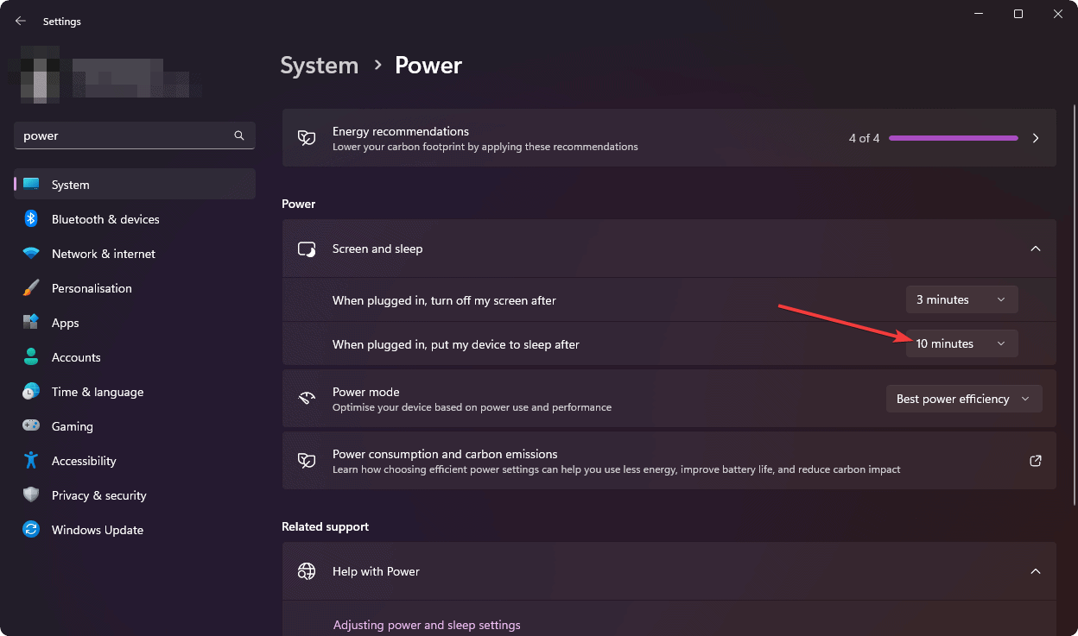
Task: Collapse the Help with Power section
Action: point(1035,571)
